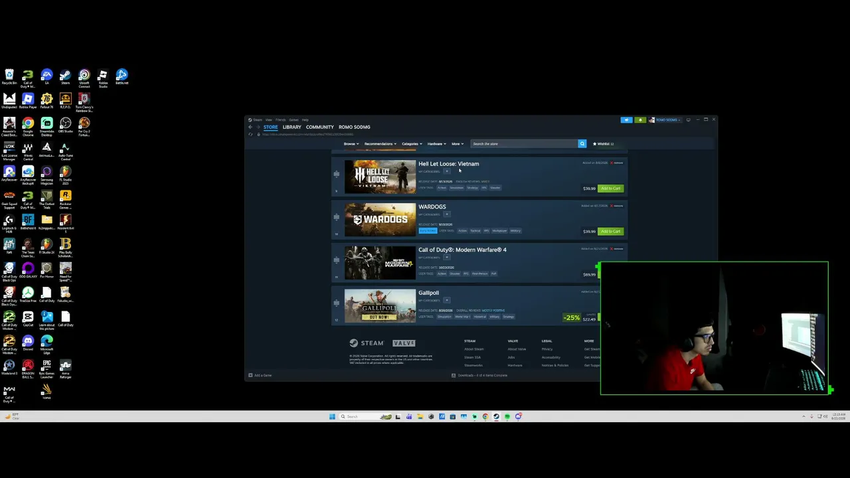Open Discord desktop shortcut

[28, 343]
